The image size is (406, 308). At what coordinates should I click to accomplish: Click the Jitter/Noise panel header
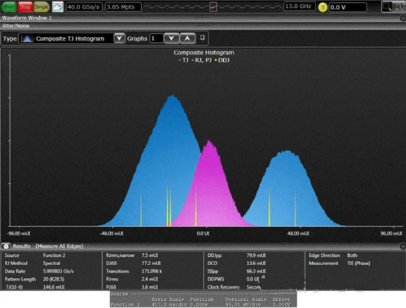coord(202,26)
